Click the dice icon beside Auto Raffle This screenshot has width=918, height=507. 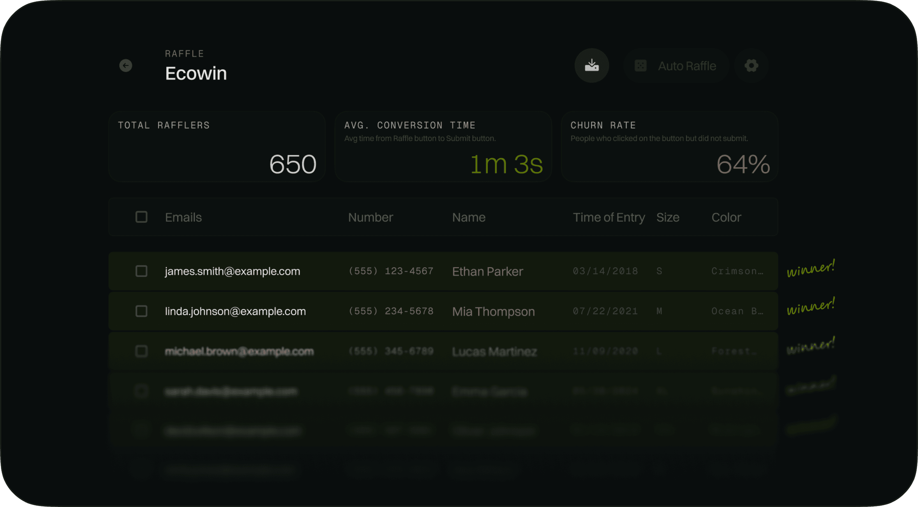640,66
